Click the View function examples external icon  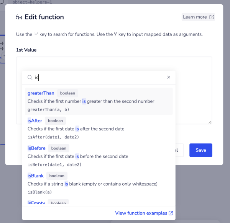(x=171, y=213)
